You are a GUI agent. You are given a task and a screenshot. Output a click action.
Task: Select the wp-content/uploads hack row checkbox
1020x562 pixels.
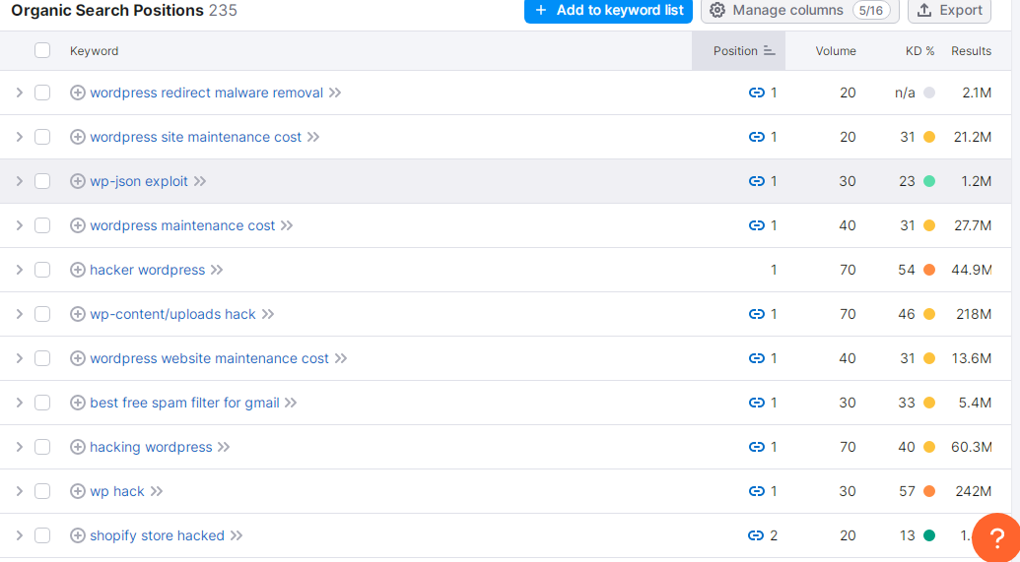tap(42, 314)
